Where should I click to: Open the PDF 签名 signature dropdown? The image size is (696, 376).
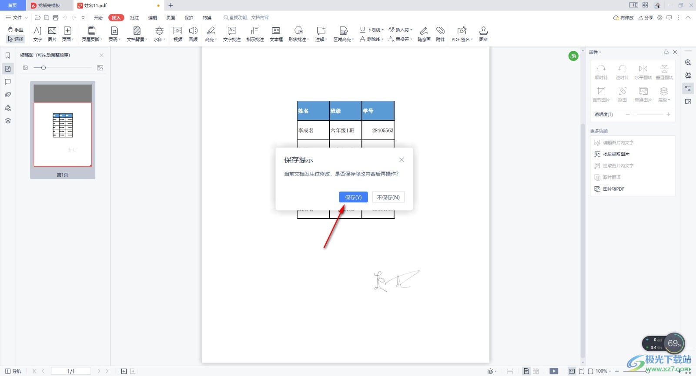point(462,34)
